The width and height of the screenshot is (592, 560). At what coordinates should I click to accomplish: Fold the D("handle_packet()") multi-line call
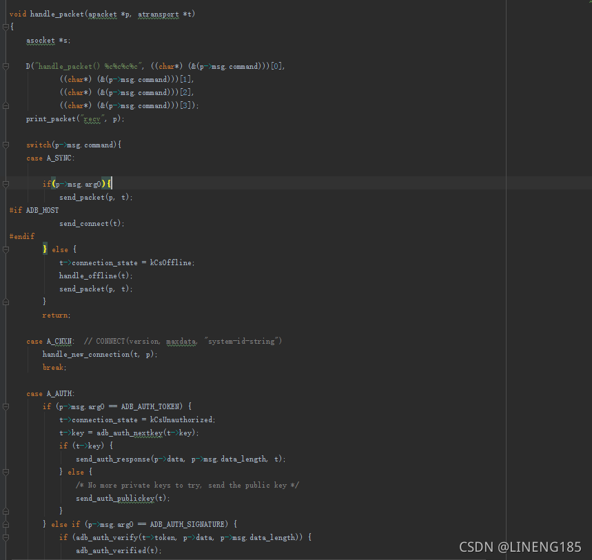click(x=6, y=66)
